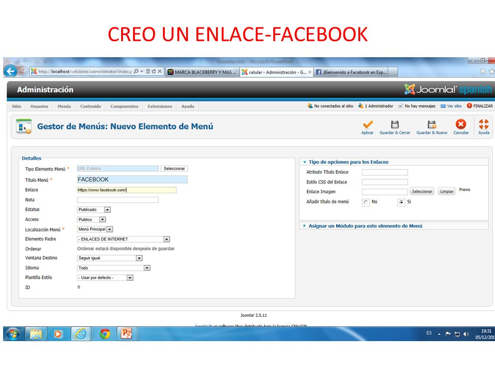This screenshot has height=371, width=495.
Task: Click the Nota text field
Action: click(x=118, y=200)
